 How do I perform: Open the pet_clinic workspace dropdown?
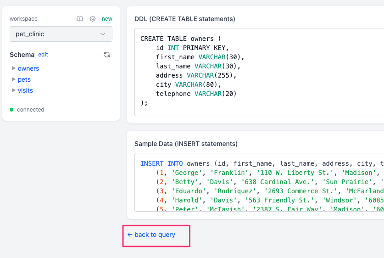(61, 34)
